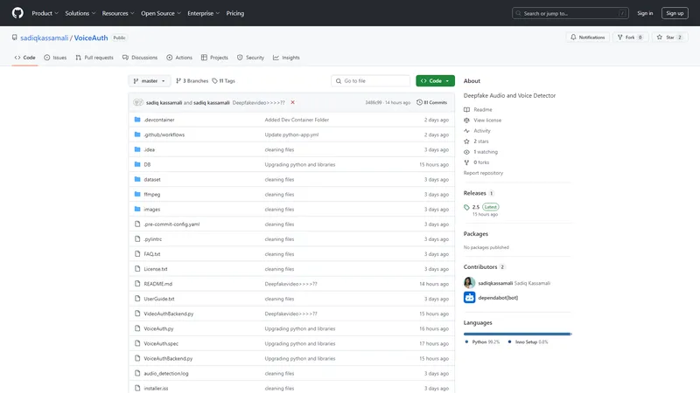Screen dimensions: 700x393
Task: Open the VideoAuthBackend.py file
Action: point(168,314)
